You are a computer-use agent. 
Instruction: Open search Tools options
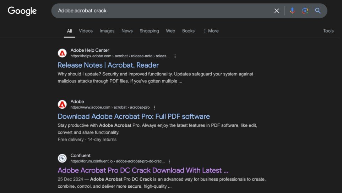click(328, 31)
